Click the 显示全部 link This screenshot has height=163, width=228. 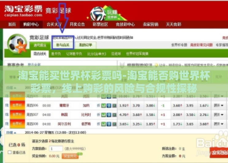(34, 65)
